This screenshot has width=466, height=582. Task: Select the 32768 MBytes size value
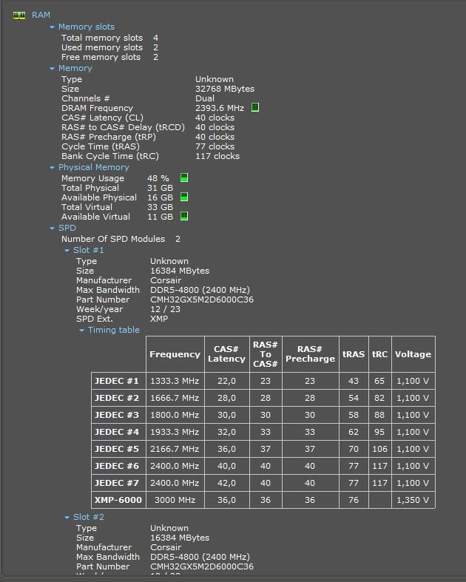225,89
